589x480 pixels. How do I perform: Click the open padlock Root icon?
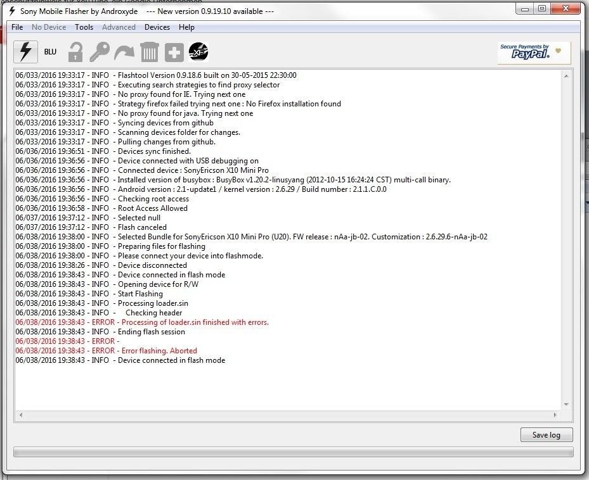pos(75,52)
